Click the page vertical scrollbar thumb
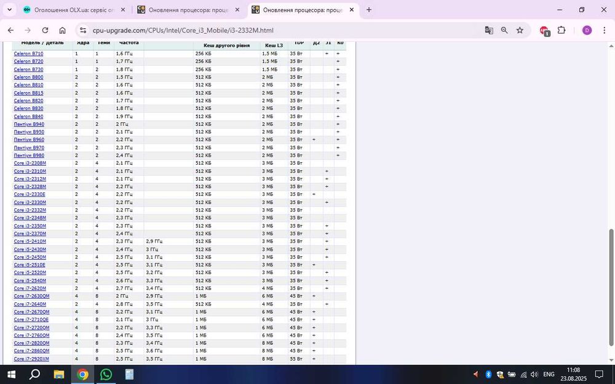615x384 pixels. [x=611, y=288]
